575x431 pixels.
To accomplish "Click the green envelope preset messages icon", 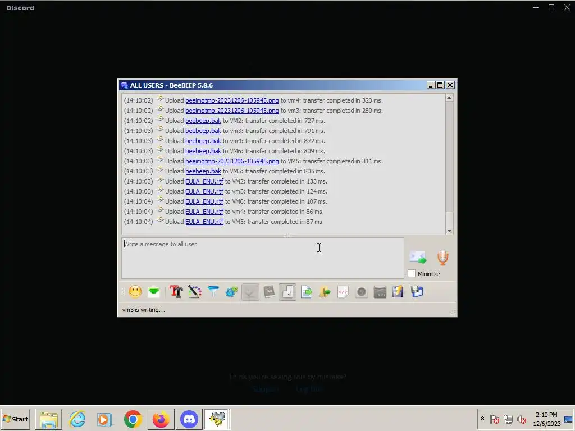I will 154,292.
